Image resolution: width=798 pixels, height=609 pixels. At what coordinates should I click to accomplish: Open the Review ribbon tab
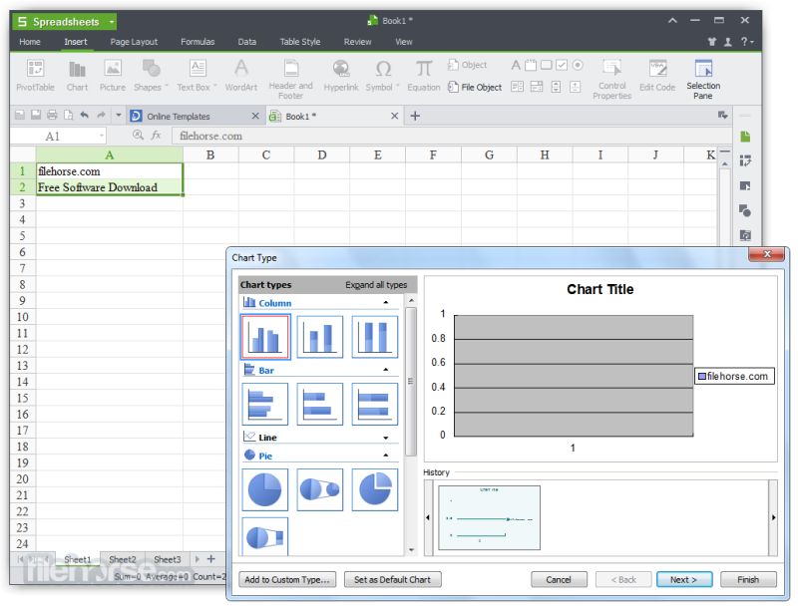(357, 42)
